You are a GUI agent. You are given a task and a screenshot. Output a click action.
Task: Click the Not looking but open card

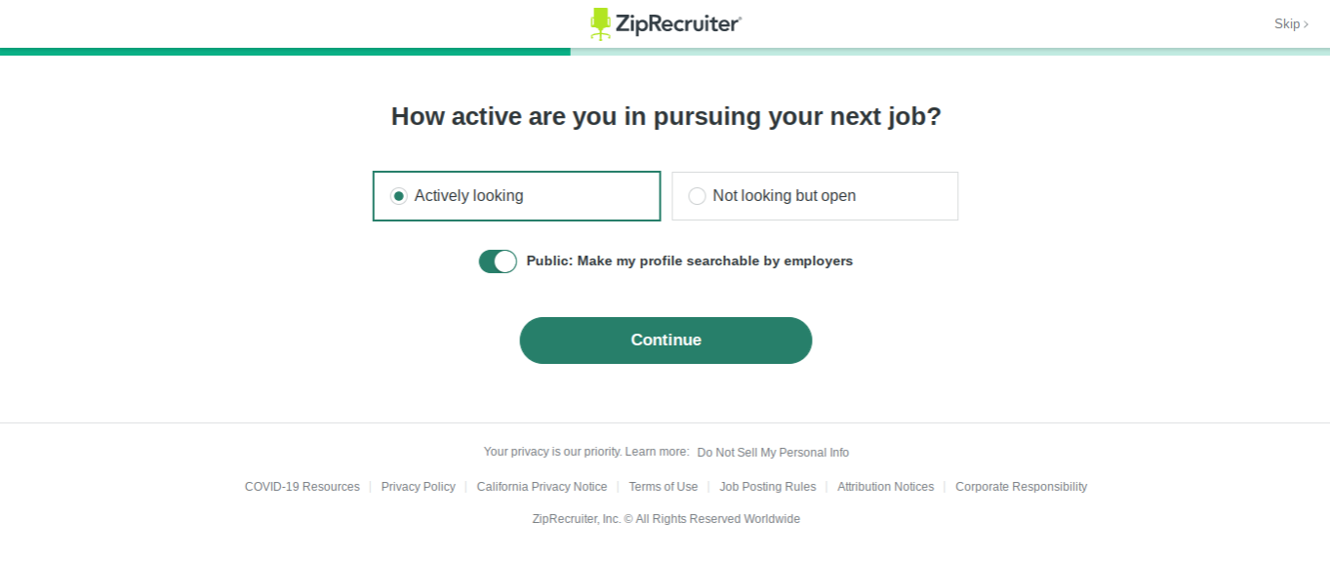(815, 196)
